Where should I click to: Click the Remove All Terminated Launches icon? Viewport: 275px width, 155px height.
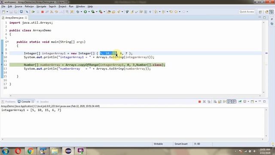(x=209, y=102)
